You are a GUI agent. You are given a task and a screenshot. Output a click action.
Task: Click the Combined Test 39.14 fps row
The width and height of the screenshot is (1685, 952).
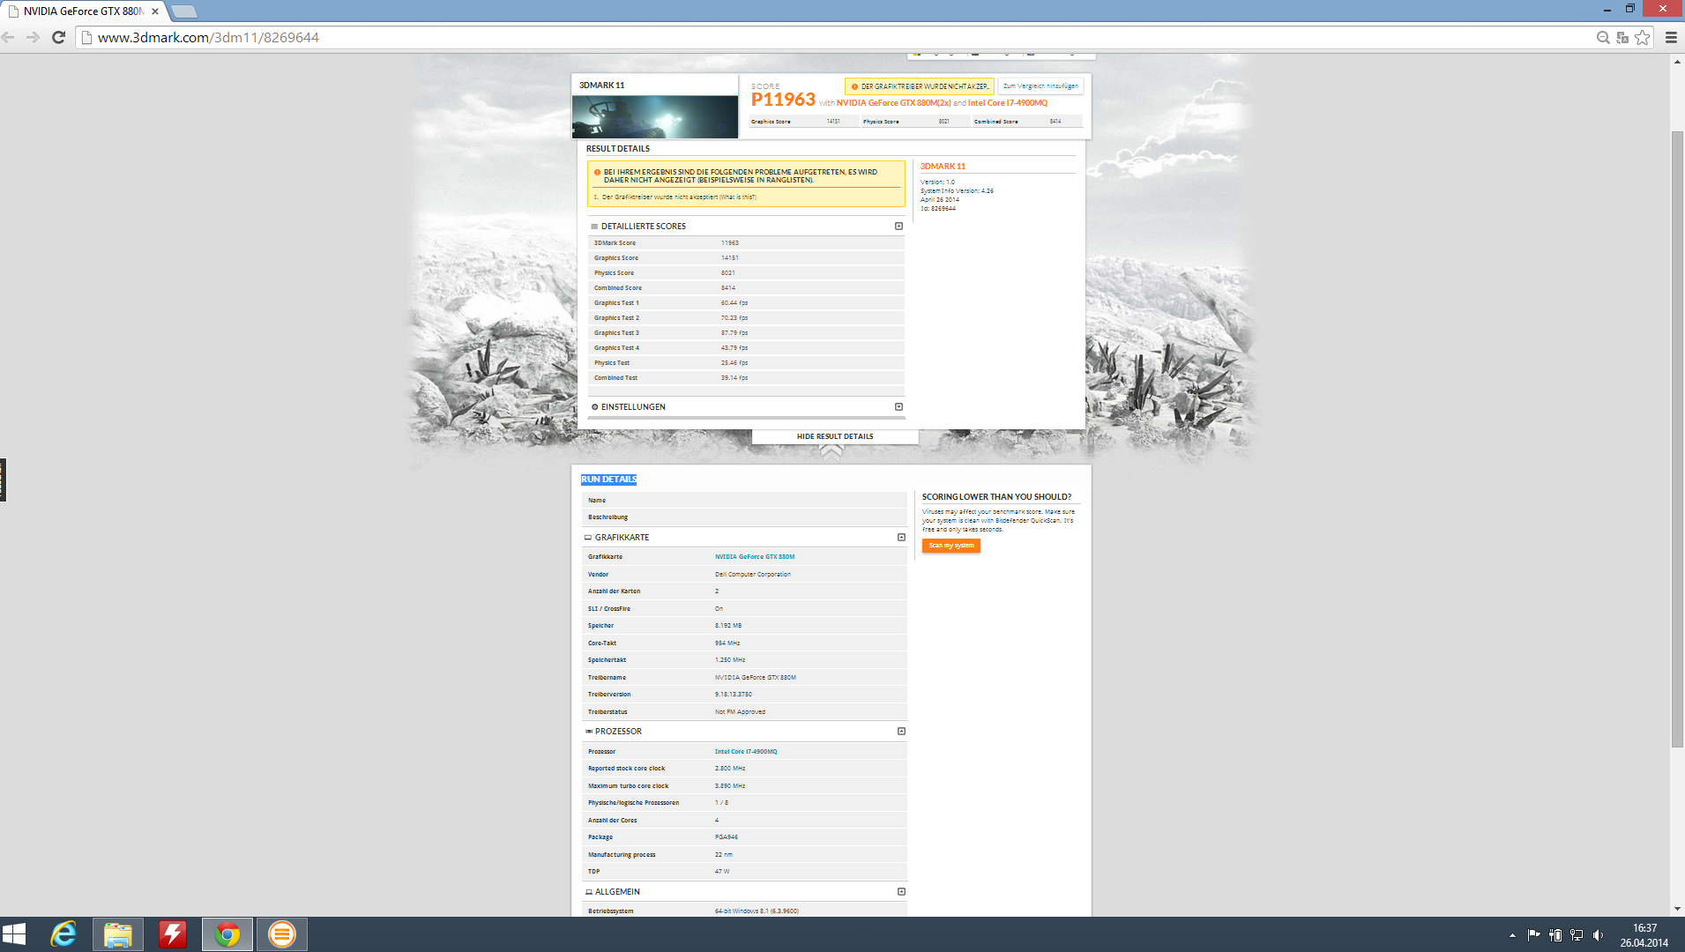(x=746, y=378)
